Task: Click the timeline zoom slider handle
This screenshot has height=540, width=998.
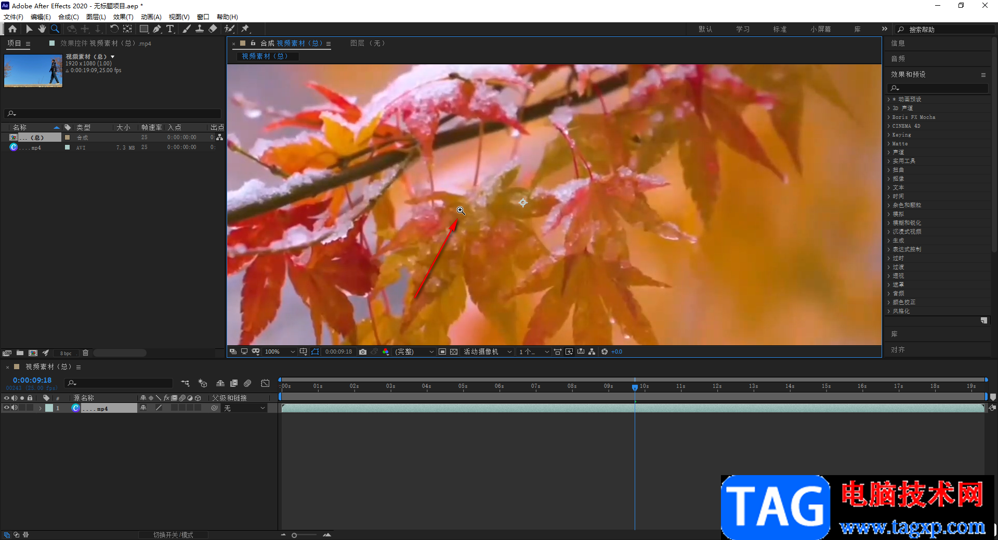Action: (294, 535)
